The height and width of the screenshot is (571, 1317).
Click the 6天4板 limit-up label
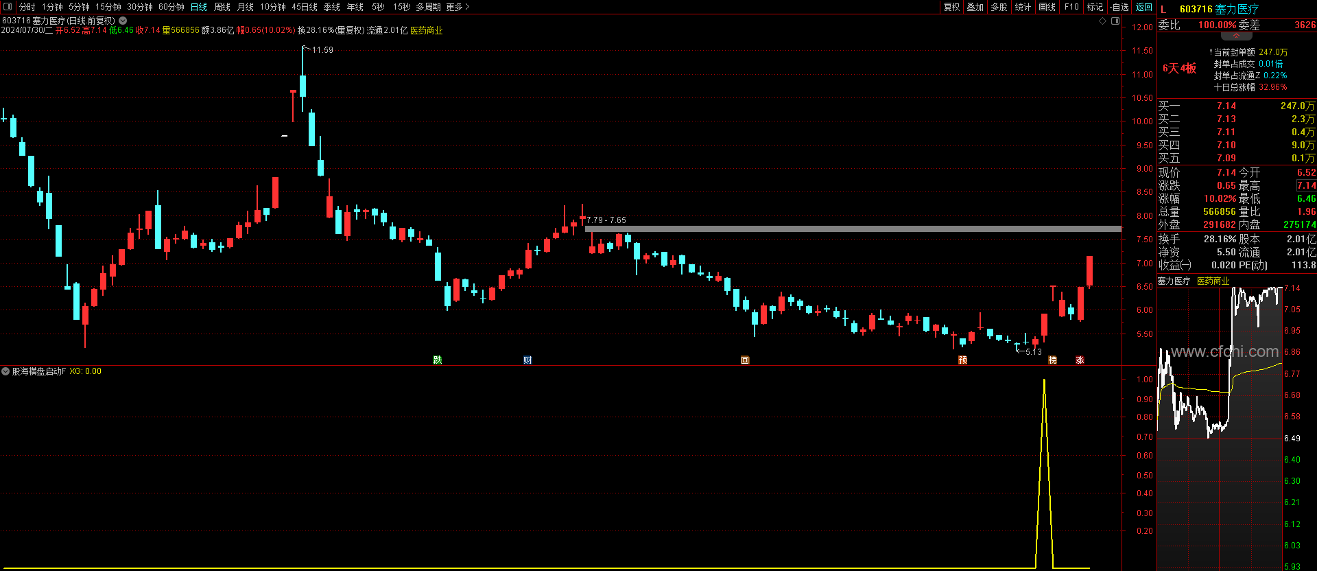[1179, 68]
